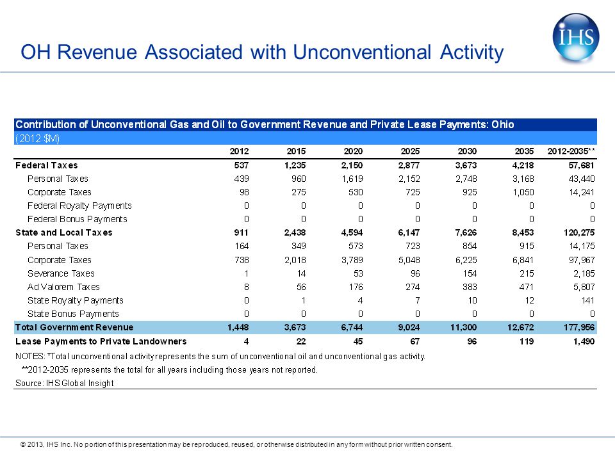Click the 'Severance Taxes' row label
Screen dimensions: 615x461
[x=61, y=273]
